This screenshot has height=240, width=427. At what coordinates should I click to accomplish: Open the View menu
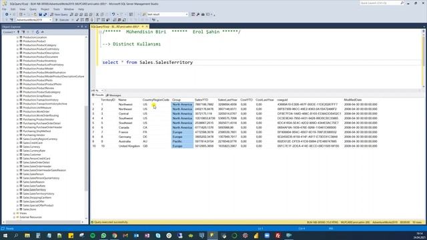click(22, 9)
